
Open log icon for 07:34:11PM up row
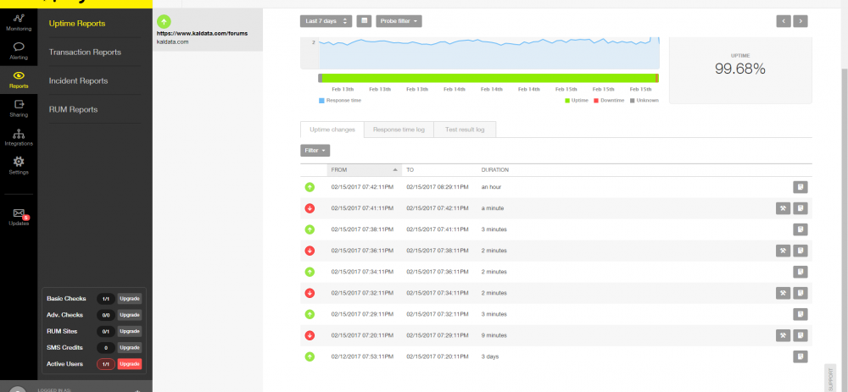[801, 272]
